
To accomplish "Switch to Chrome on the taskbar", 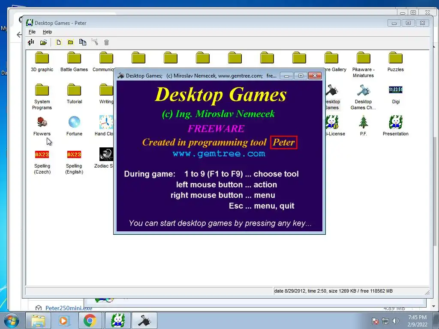I will (x=90, y=320).
